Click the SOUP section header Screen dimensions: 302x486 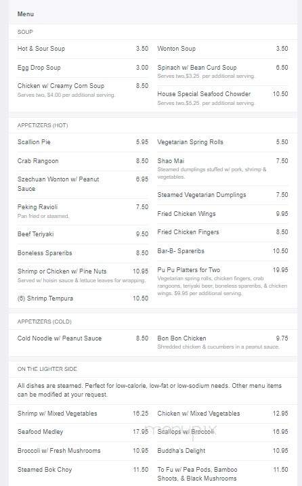click(x=25, y=32)
